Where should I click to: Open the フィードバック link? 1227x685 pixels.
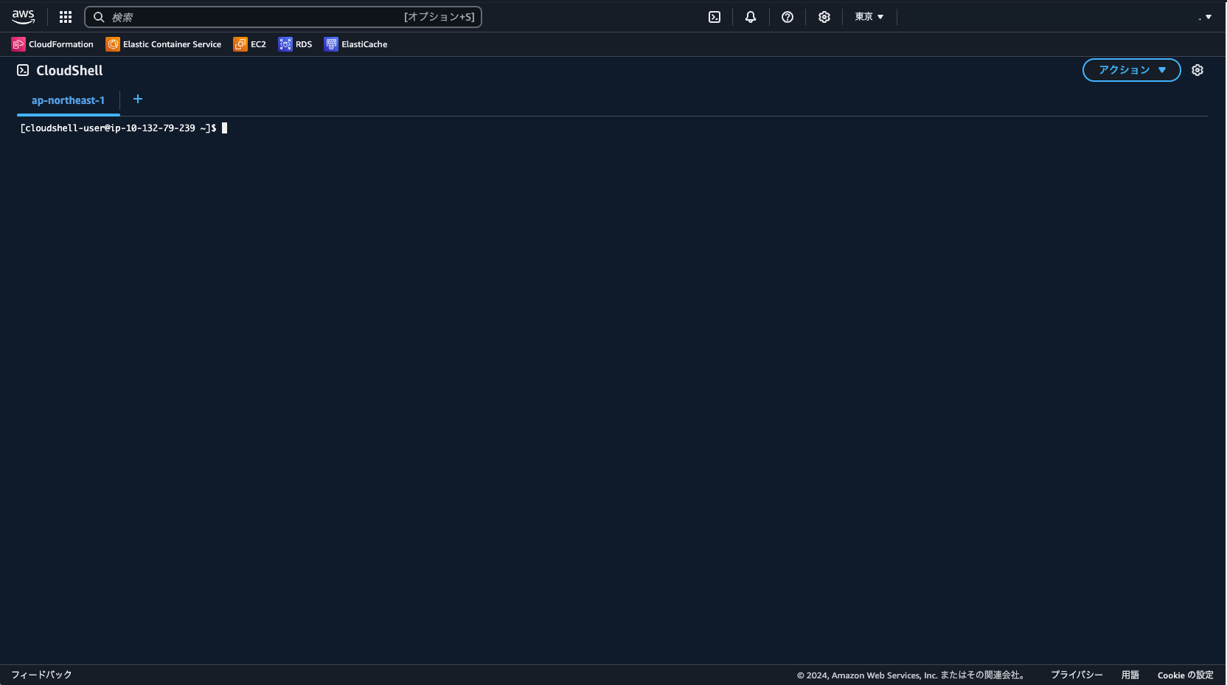(x=41, y=675)
